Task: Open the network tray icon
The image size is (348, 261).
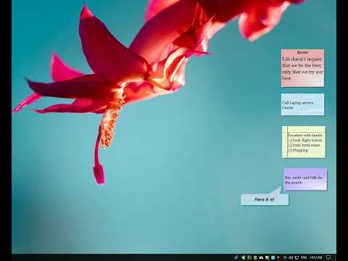Action: pyautogui.click(x=297, y=257)
